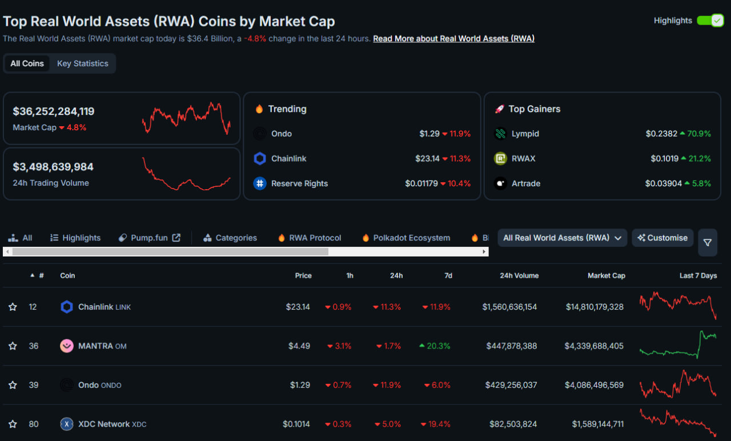Click the horizontal scrollbar under category tabs
This screenshot has width=731, height=441.
tap(170, 251)
